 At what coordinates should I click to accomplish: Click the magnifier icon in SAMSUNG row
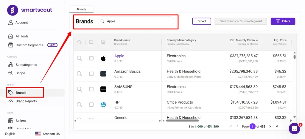pos(79,89)
